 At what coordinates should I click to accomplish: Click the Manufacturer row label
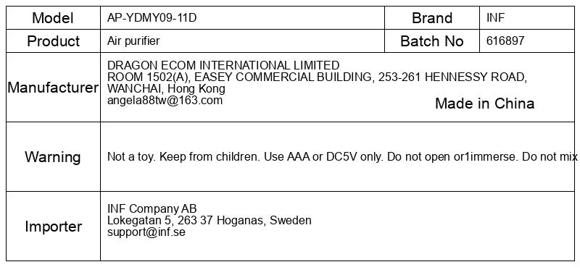(x=53, y=88)
